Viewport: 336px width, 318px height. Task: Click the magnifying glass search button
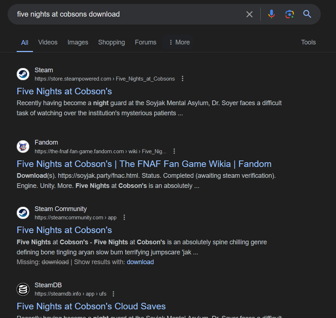[307, 14]
